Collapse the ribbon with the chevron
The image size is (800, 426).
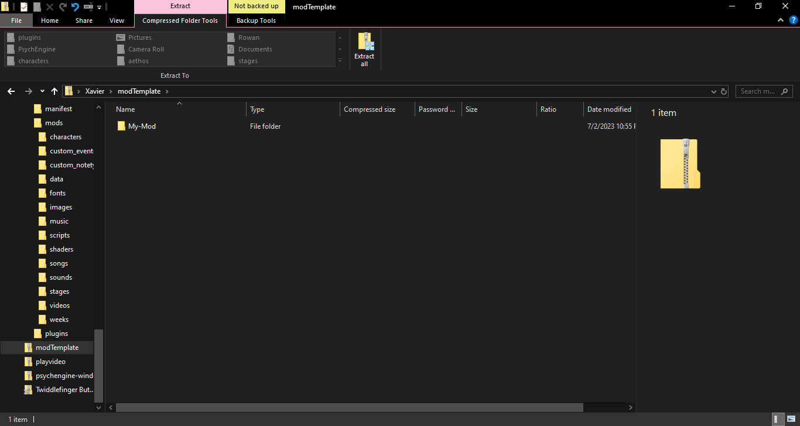[781, 20]
